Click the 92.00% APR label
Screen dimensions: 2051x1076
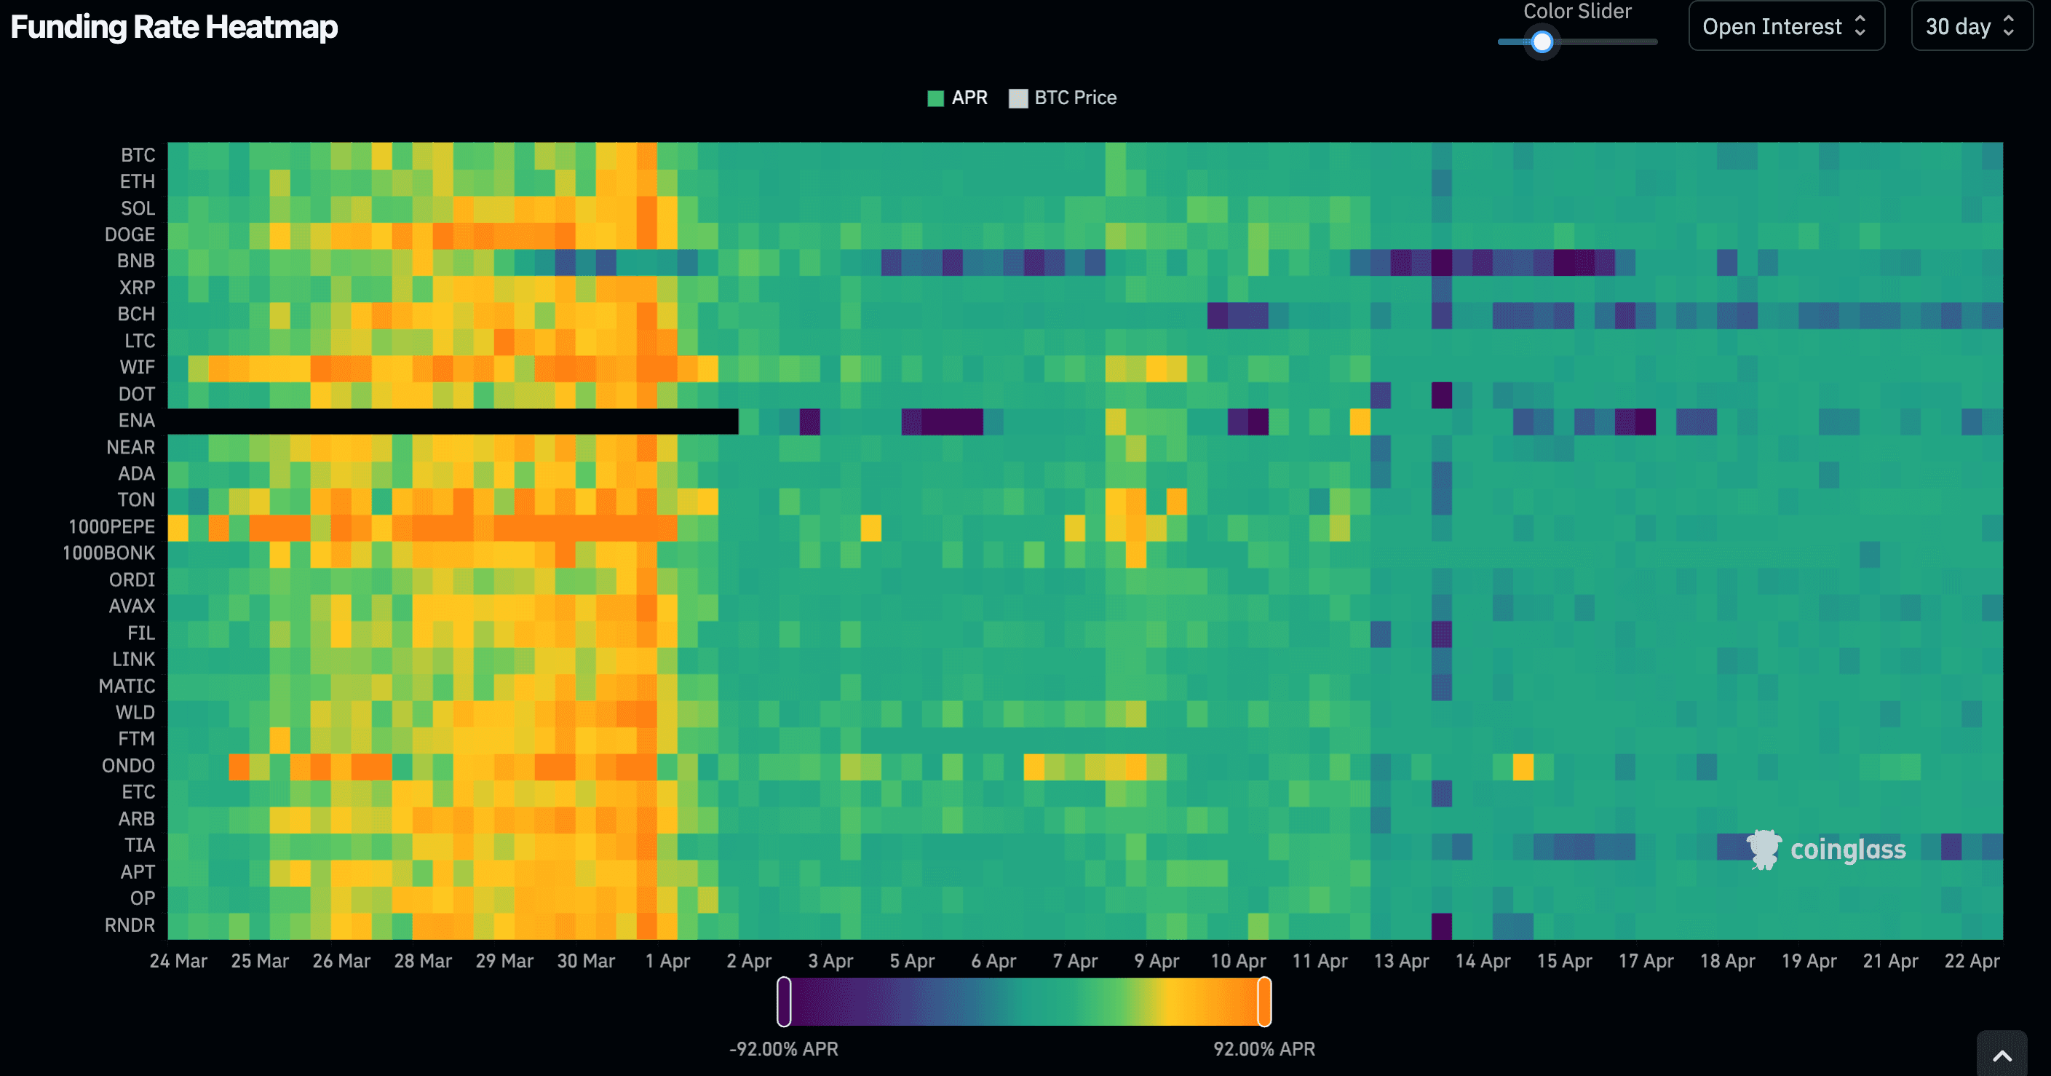coord(1264,1049)
